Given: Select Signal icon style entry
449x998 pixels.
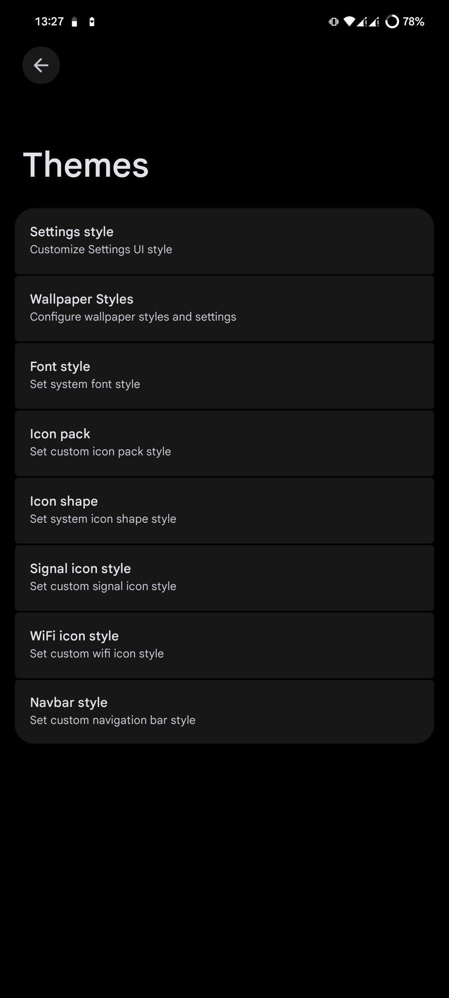Looking at the screenshot, I should [x=224, y=578].
